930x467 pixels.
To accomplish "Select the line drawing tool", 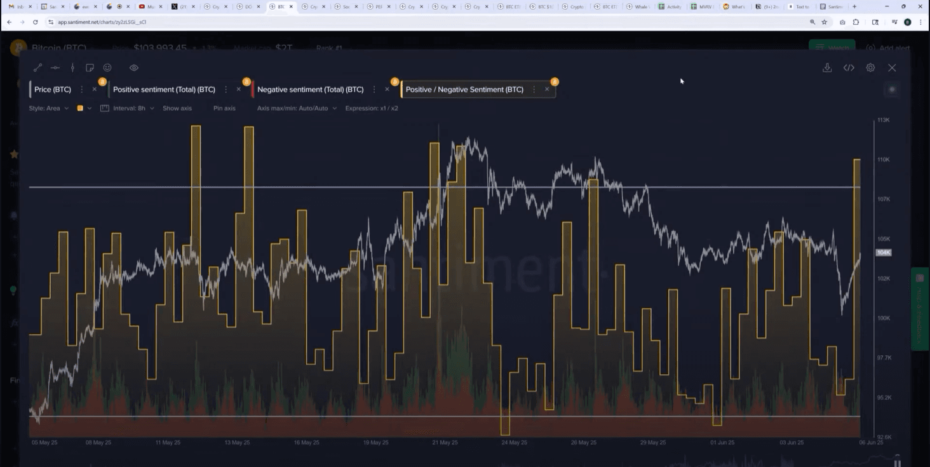I will pos(37,68).
